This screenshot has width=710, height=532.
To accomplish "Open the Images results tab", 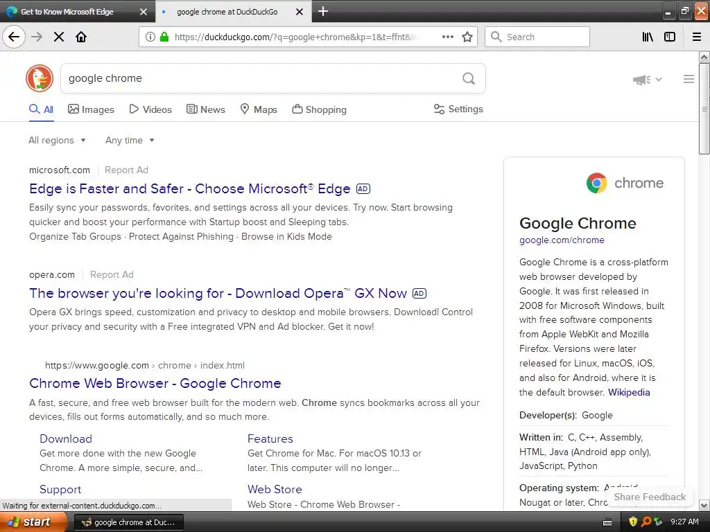I will (91, 109).
